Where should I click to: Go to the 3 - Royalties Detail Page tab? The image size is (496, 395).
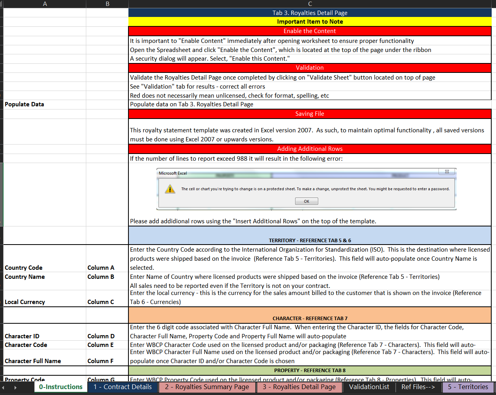point(299,387)
